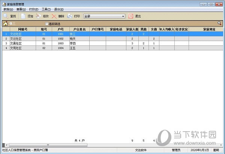
Task: Click the 添加 toolbar button label
Action: 30,16
